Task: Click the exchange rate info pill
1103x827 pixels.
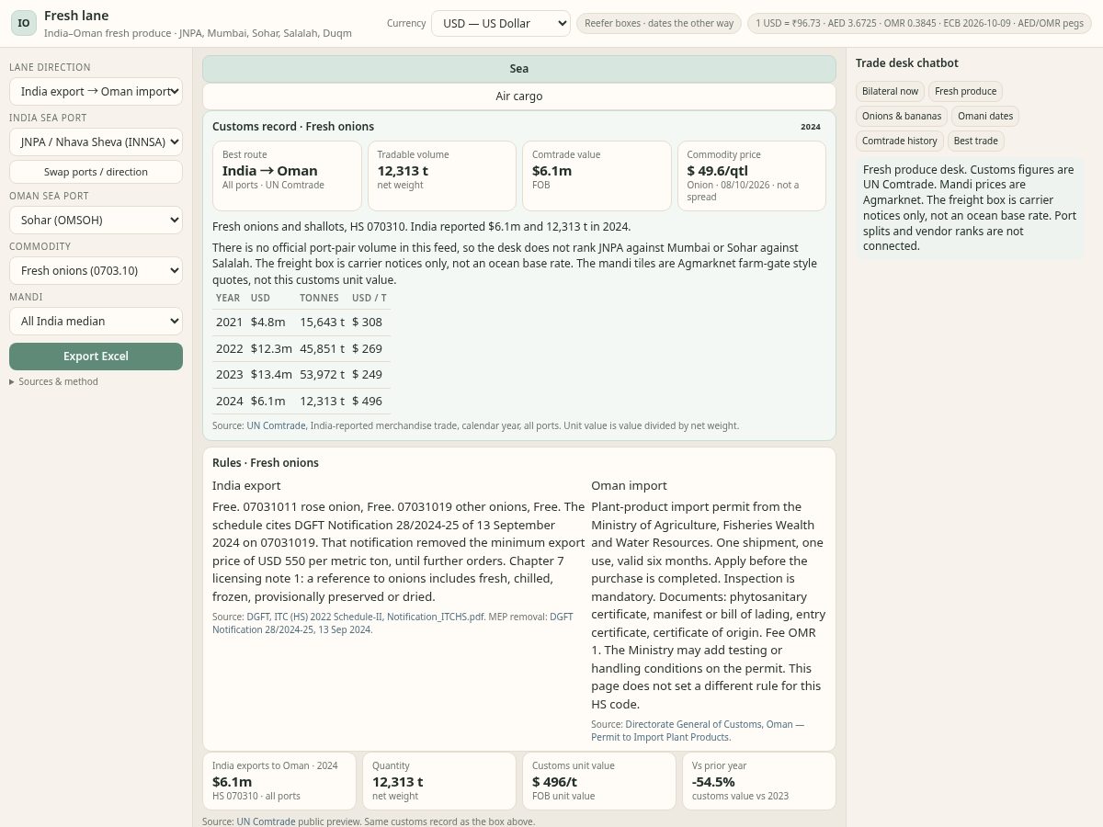Action: (x=919, y=23)
